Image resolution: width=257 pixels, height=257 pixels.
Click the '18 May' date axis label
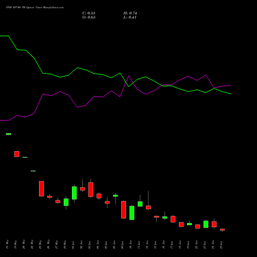[7, 244]
